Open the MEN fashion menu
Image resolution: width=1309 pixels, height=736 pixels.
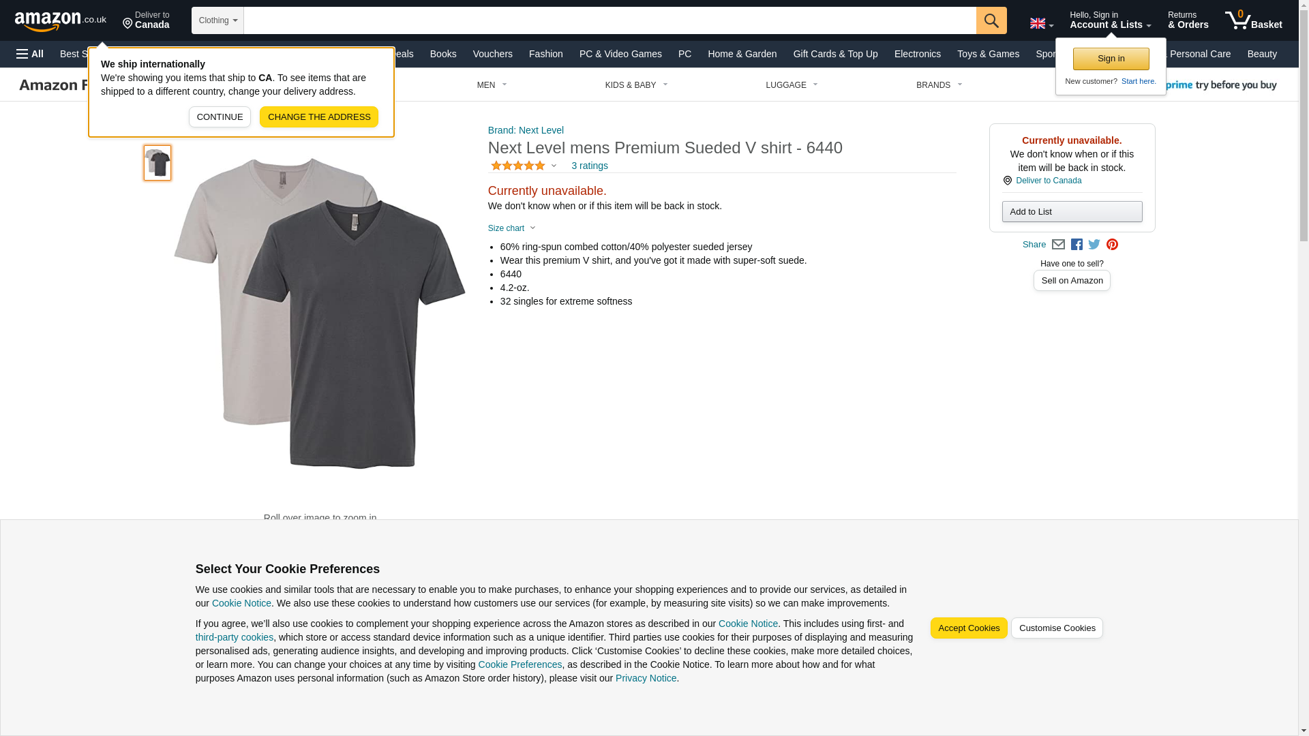[492, 85]
